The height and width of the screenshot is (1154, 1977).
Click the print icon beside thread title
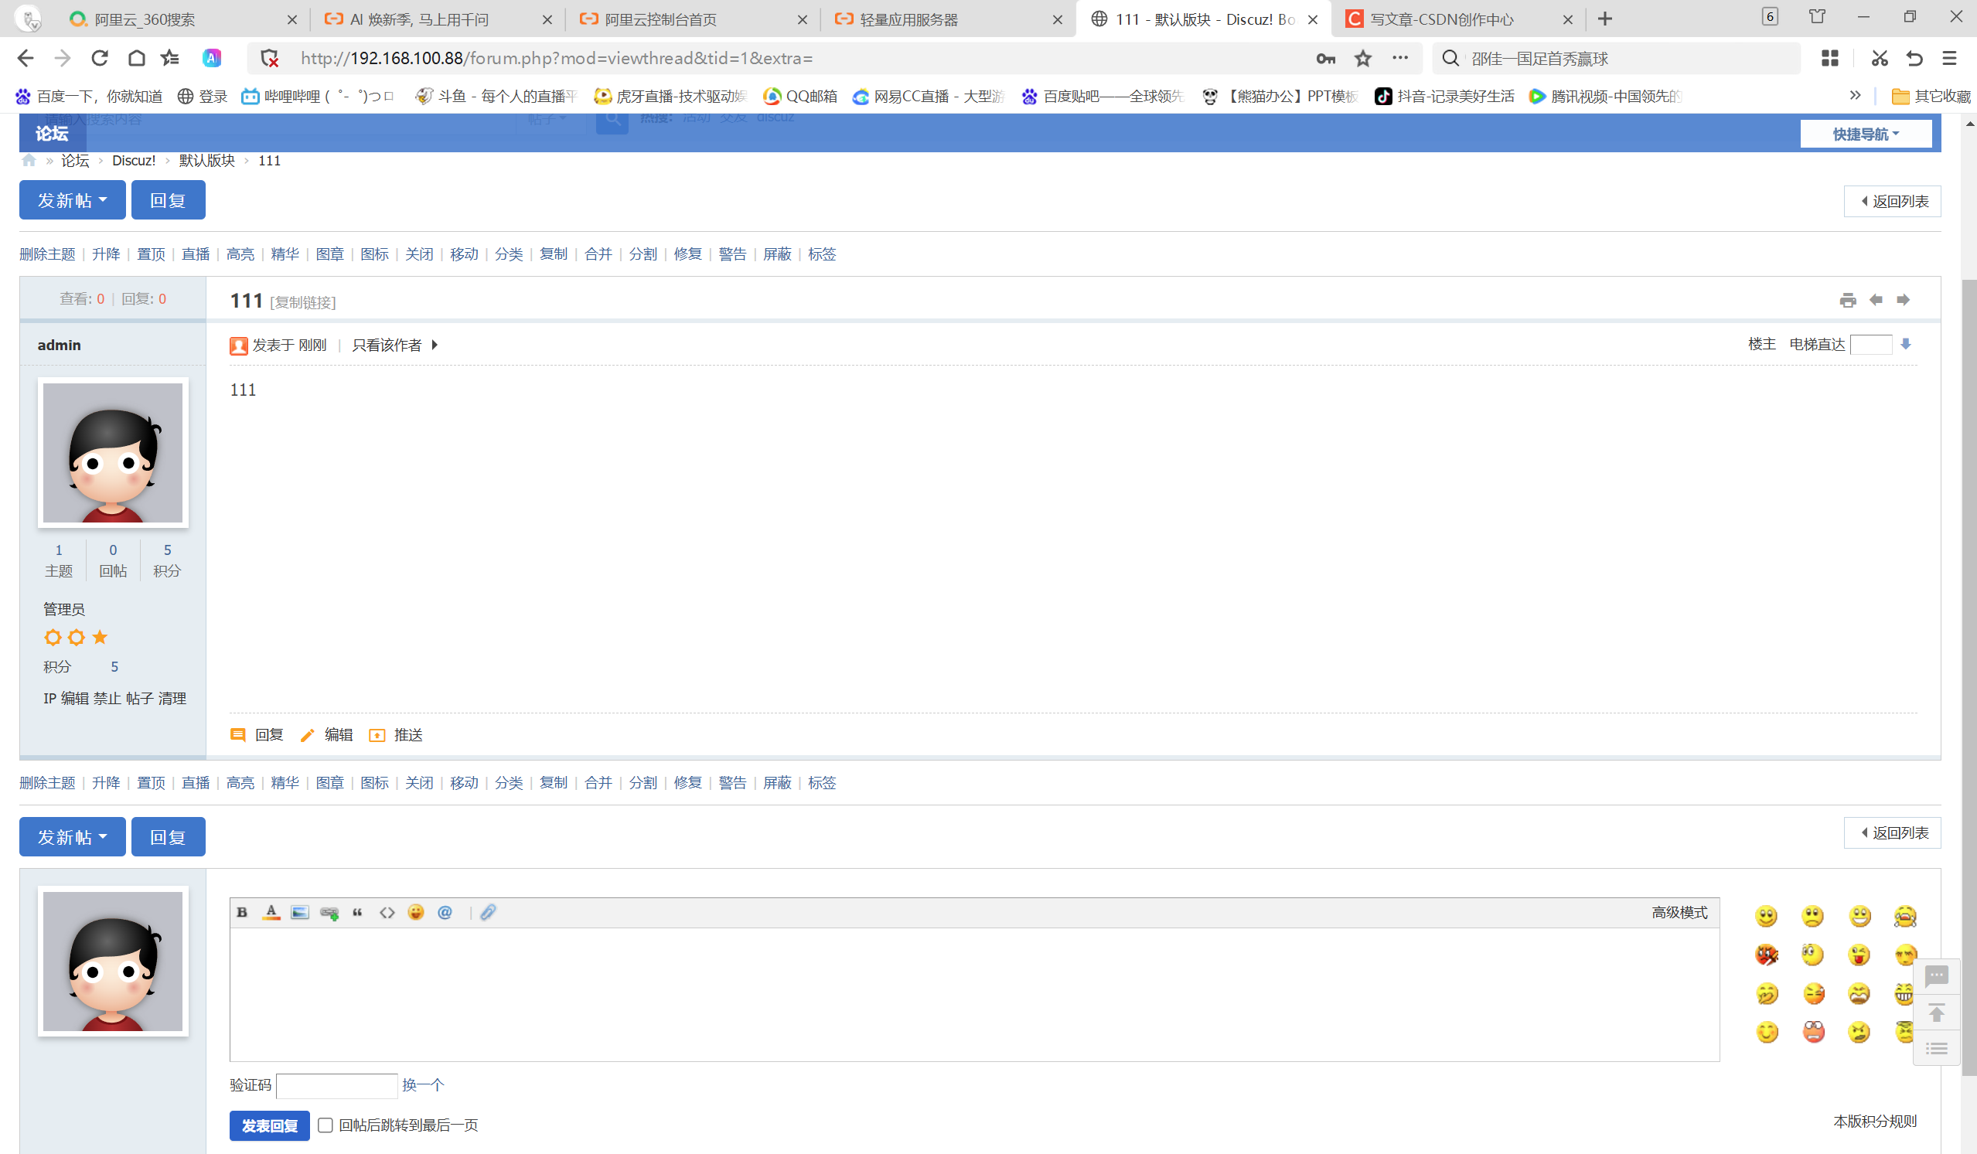(x=1848, y=300)
